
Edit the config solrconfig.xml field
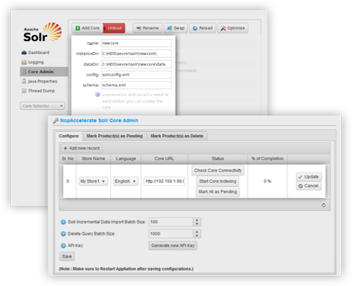click(136, 74)
